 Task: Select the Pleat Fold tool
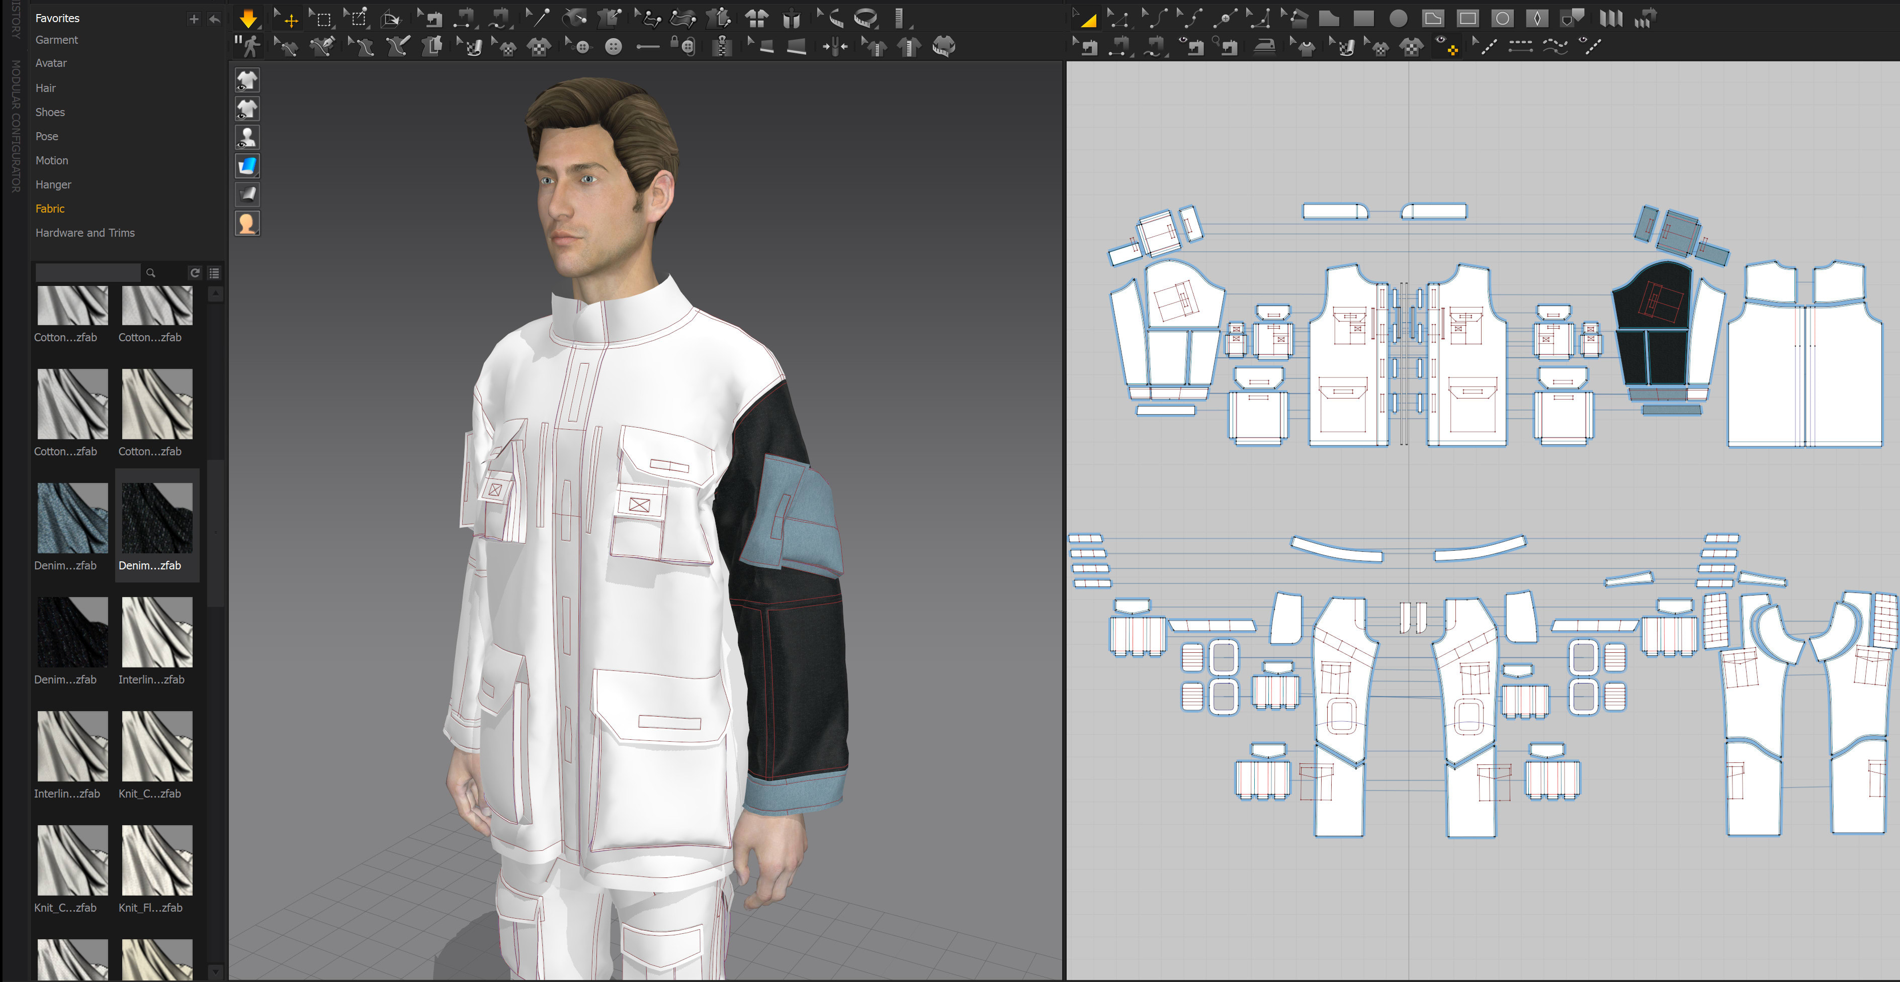pyautogui.click(x=1611, y=19)
